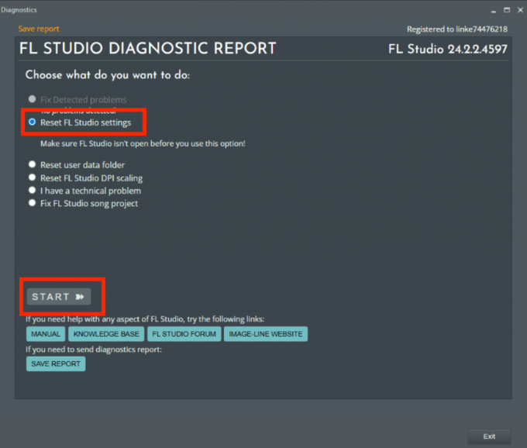Select Fix Detected problems radio option
The height and width of the screenshot is (448, 527).
(32, 99)
